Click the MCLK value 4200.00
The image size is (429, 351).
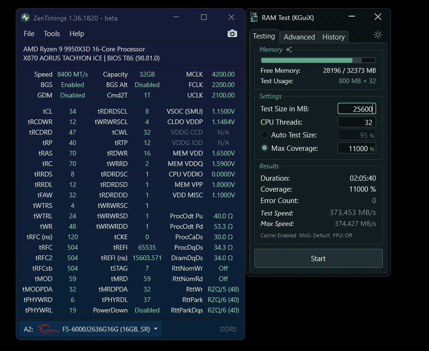click(223, 74)
